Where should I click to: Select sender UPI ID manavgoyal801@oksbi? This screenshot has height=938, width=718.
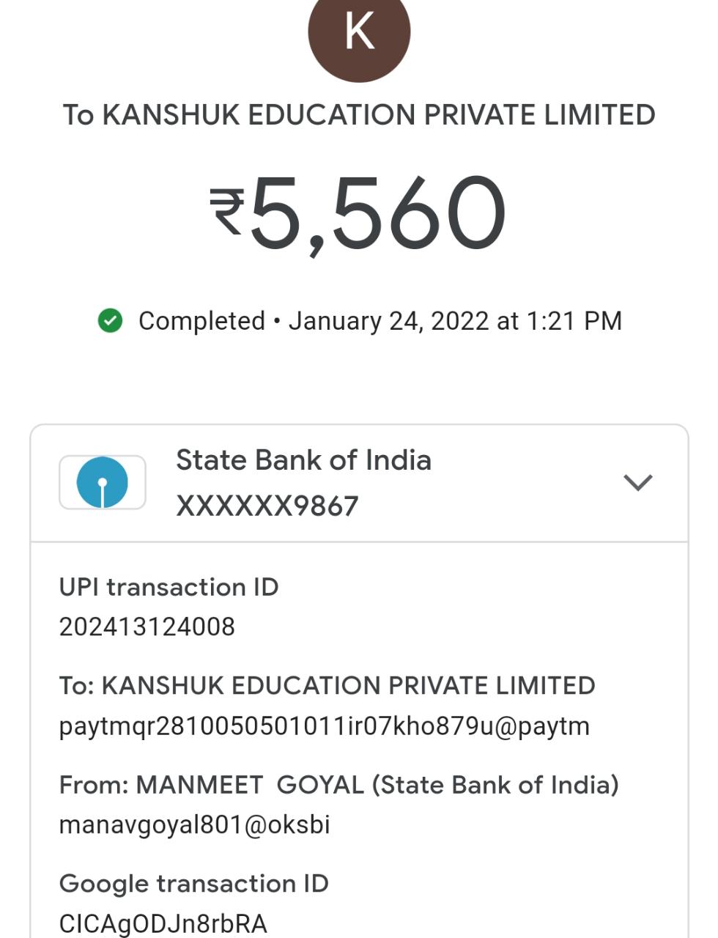pos(194,825)
